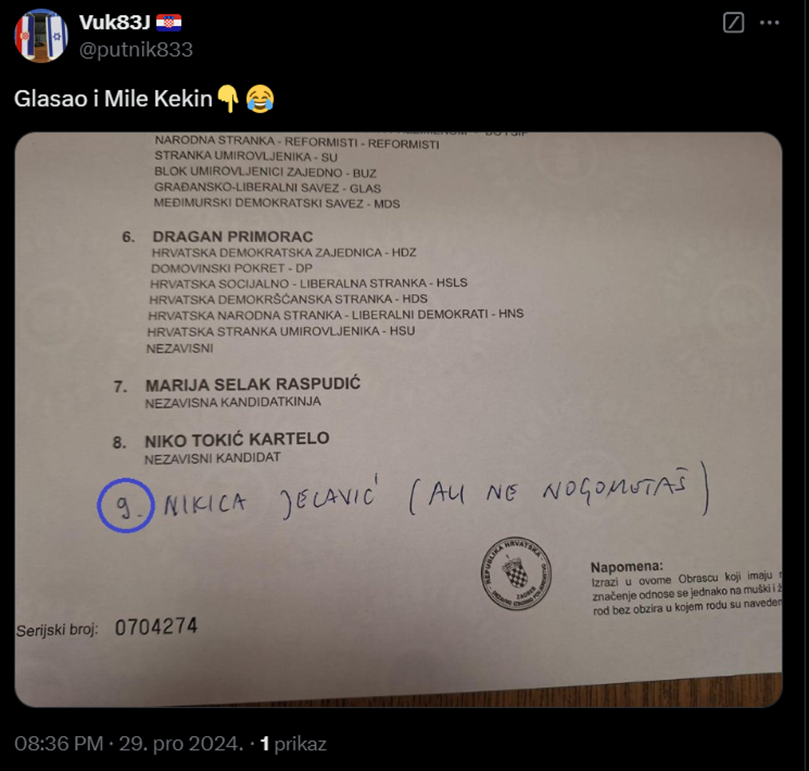This screenshot has width=809, height=771.
Task: Open the 1 prikaz view count
Action: [293, 744]
